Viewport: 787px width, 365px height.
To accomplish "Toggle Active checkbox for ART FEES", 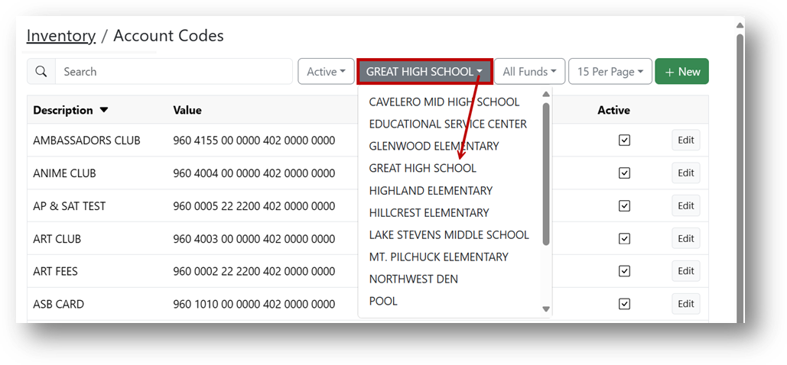I will click(624, 271).
